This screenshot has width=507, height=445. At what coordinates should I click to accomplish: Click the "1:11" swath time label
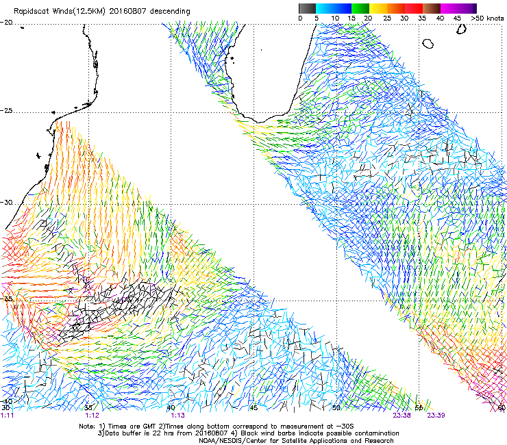[7, 416]
